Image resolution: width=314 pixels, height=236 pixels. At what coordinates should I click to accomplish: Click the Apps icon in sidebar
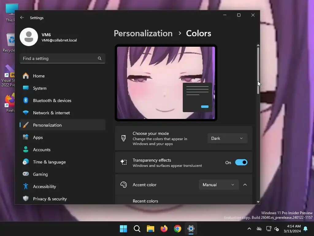click(x=26, y=137)
